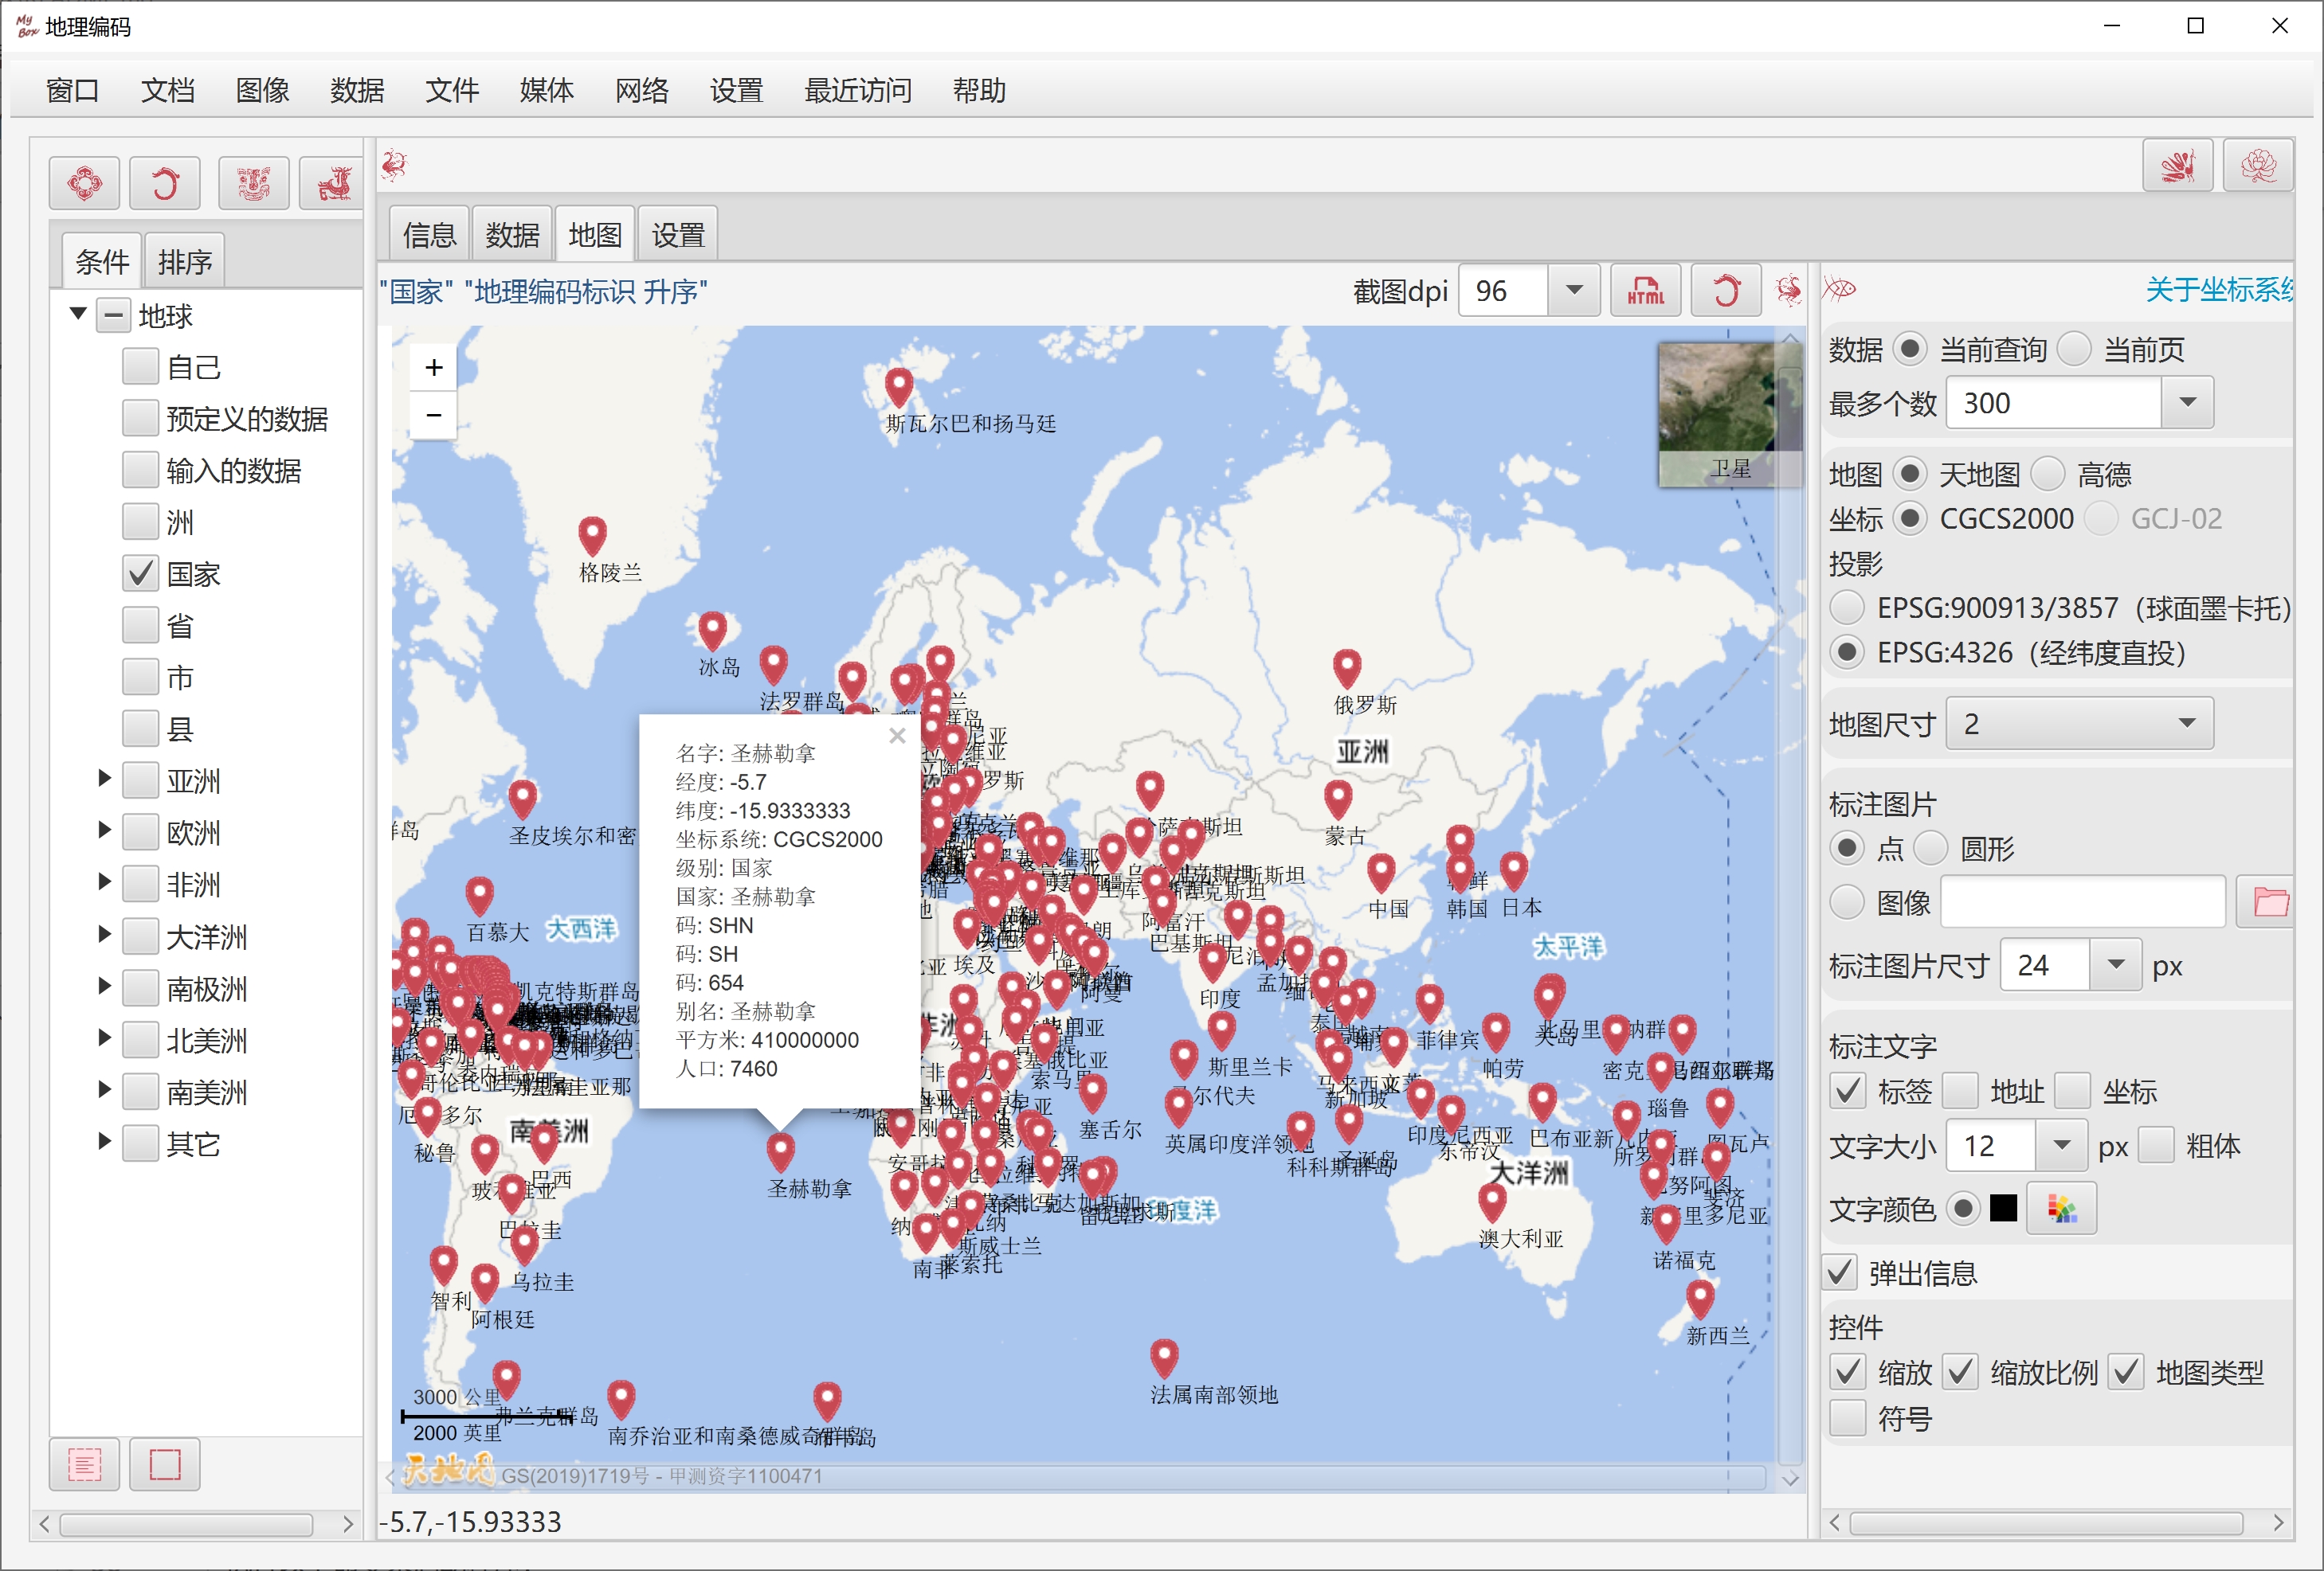The width and height of the screenshot is (2324, 1571).
Task: Close the 圣赫勒拿 info popup
Action: 897,736
